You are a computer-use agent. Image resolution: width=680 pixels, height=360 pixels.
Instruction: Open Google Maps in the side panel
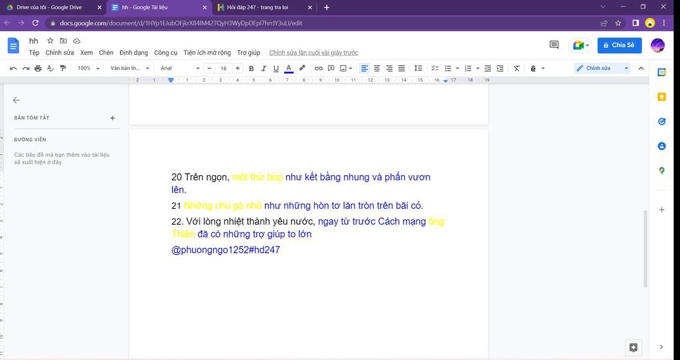pos(661,170)
